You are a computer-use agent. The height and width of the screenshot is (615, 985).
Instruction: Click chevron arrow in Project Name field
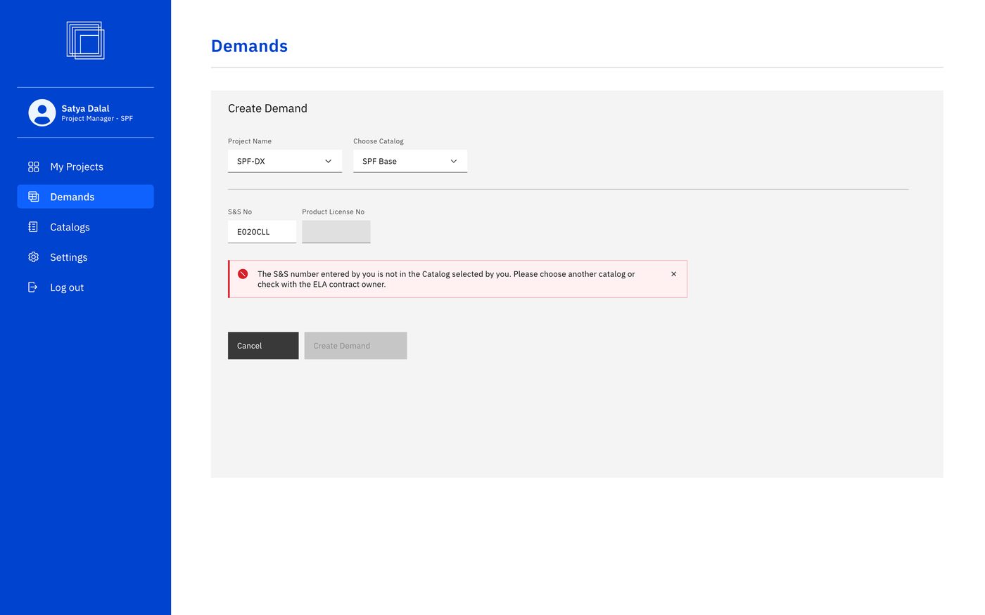click(x=328, y=162)
